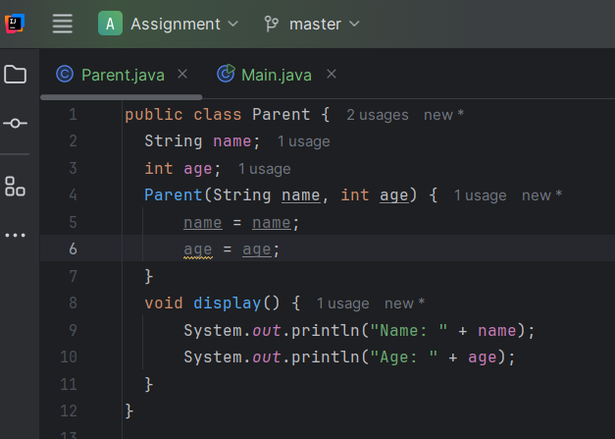Click the IntelliJ IDEA logo icon
This screenshot has width=615, height=439.
15,24
